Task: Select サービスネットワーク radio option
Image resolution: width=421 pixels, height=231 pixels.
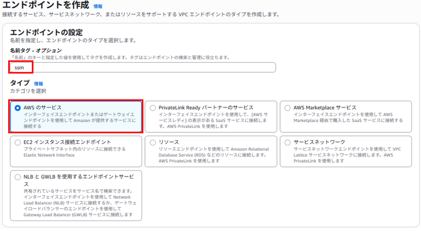Action: pos(287,142)
